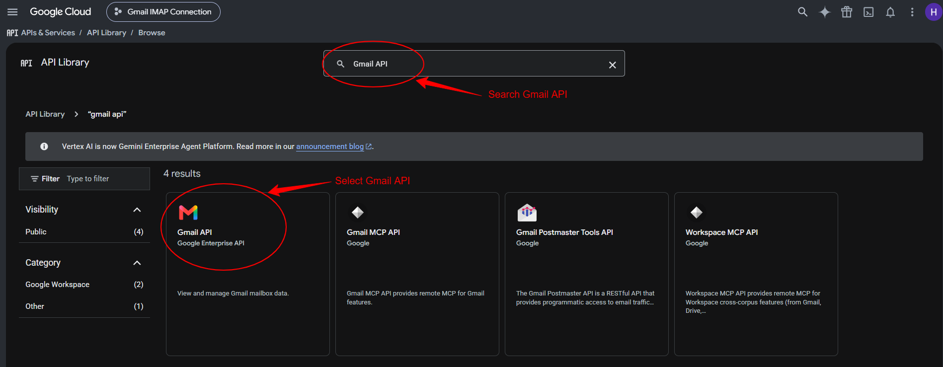Go to APIs & Services breadcrumb

tap(48, 33)
